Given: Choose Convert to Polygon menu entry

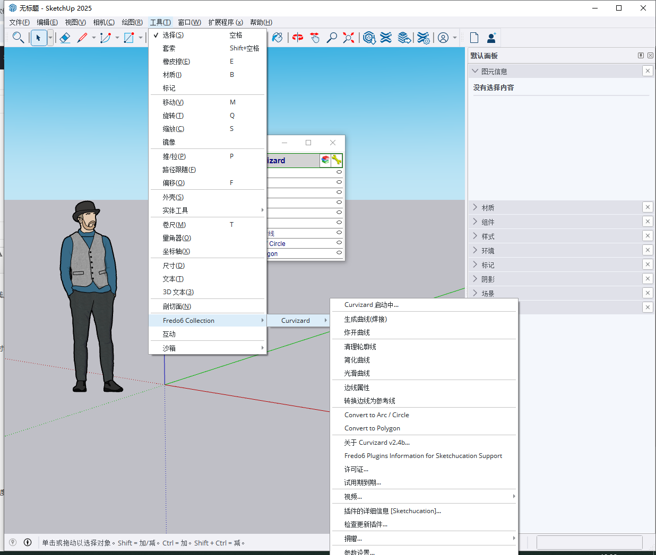Looking at the screenshot, I should coord(424,428).
